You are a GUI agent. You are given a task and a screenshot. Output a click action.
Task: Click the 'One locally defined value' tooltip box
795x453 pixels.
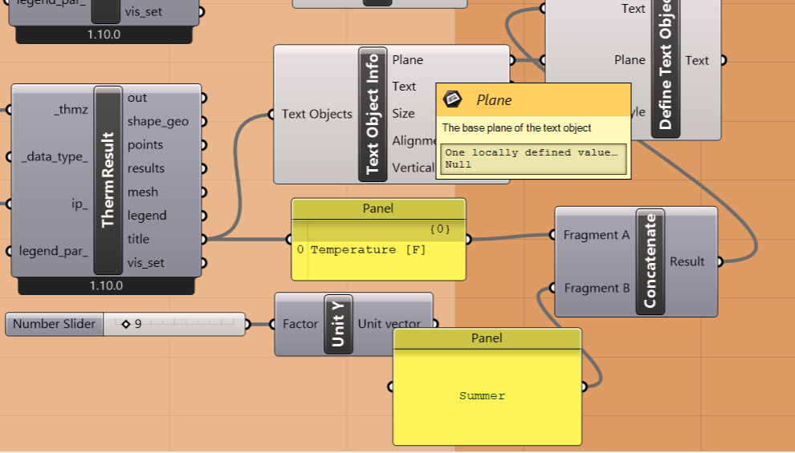click(533, 159)
